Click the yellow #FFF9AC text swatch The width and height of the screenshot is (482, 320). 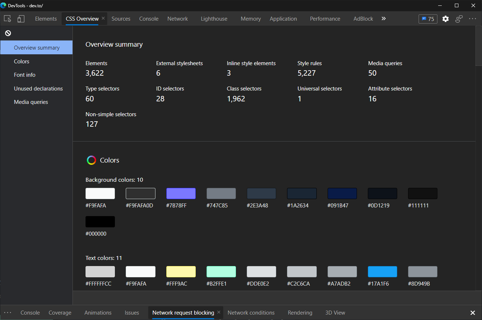point(181,271)
